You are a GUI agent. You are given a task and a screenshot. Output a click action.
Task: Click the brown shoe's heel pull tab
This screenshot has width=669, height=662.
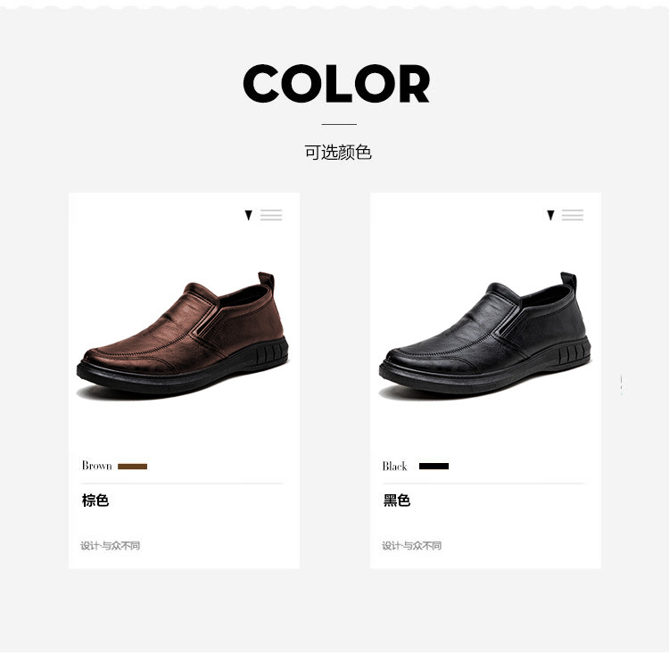266,279
